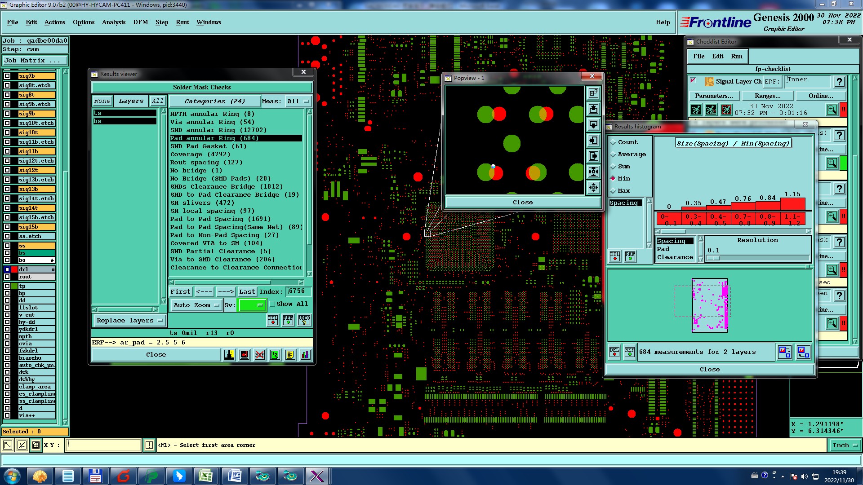The image size is (863, 485).
Task: Click the DEL icon in Results viewer
Action: tap(273, 320)
